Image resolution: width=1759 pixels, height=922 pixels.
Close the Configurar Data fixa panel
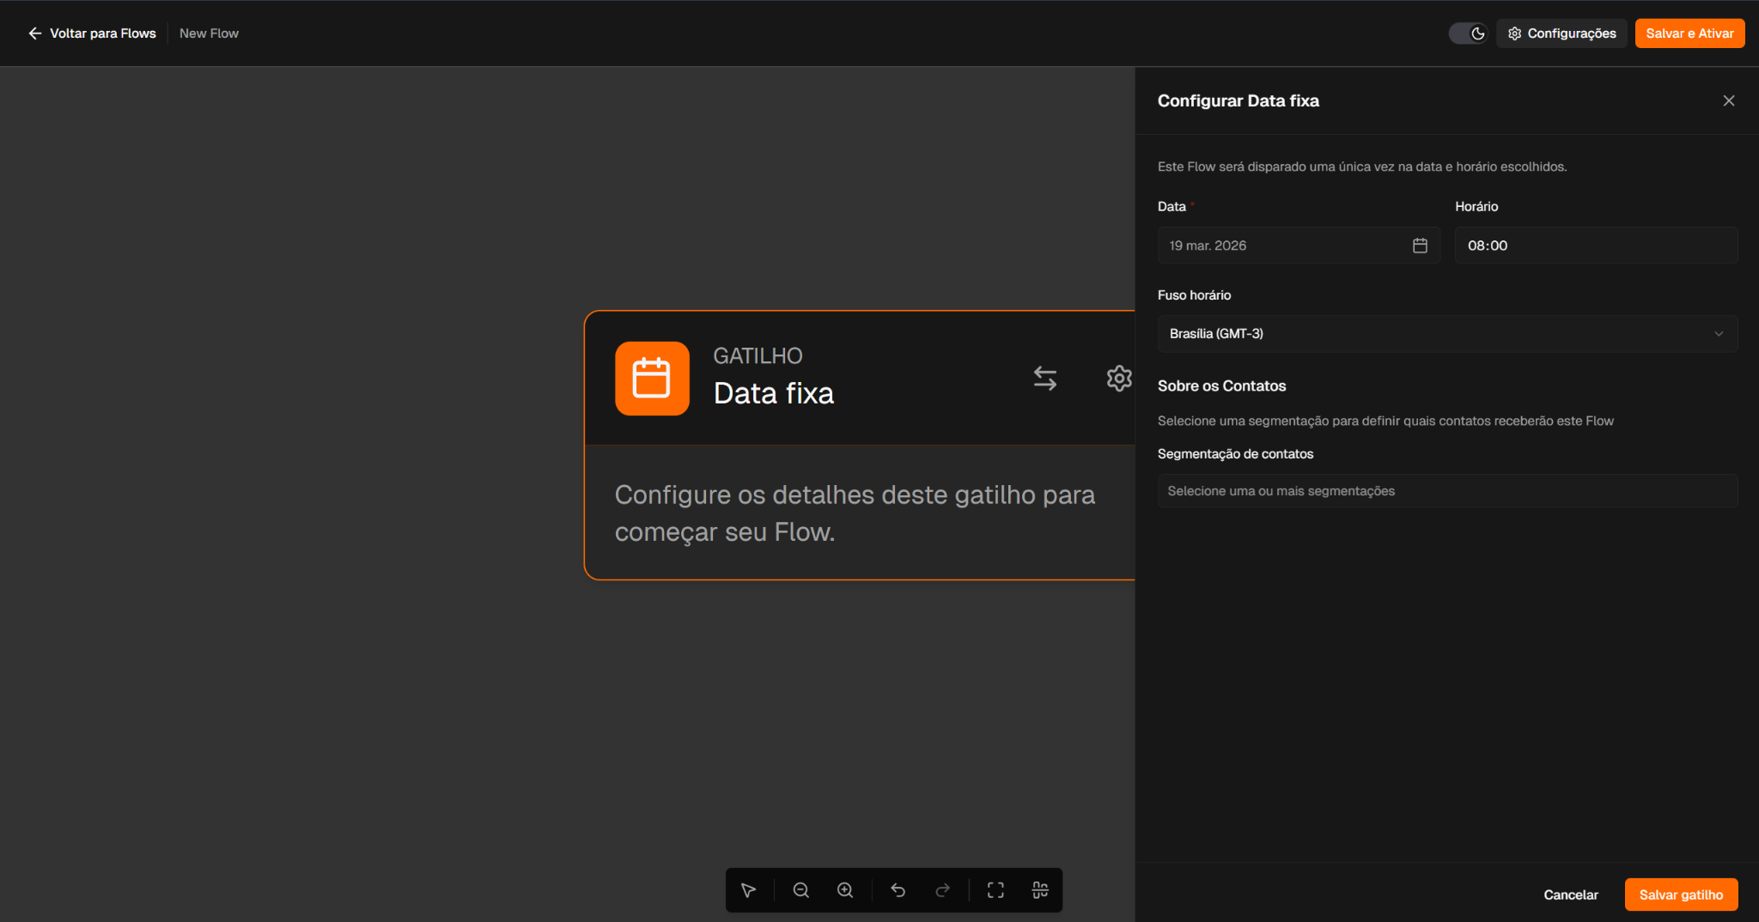click(x=1728, y=100)
